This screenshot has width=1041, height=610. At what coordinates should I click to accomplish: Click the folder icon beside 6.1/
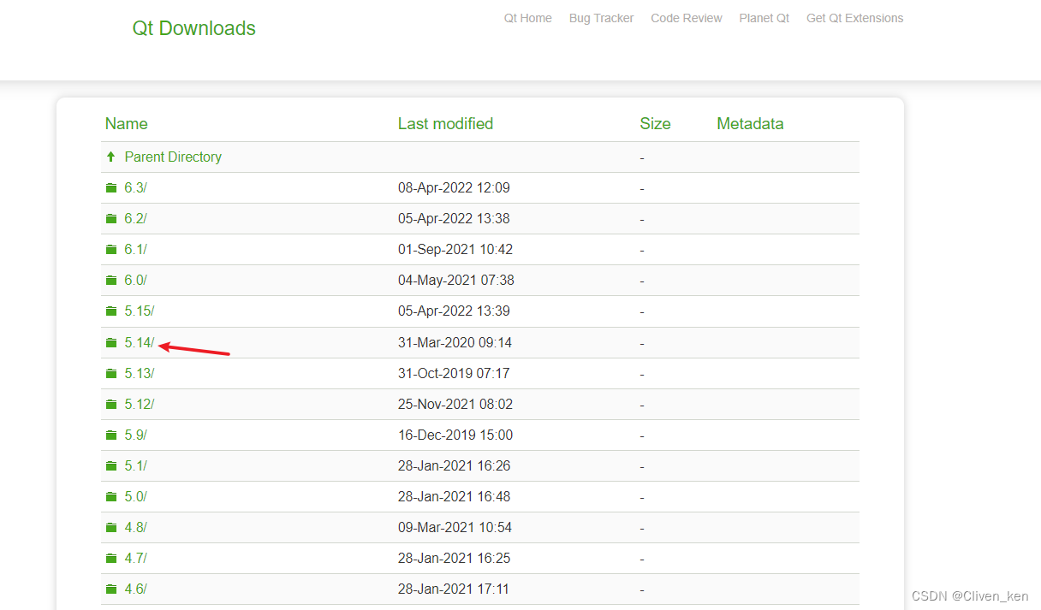[111, 250]
